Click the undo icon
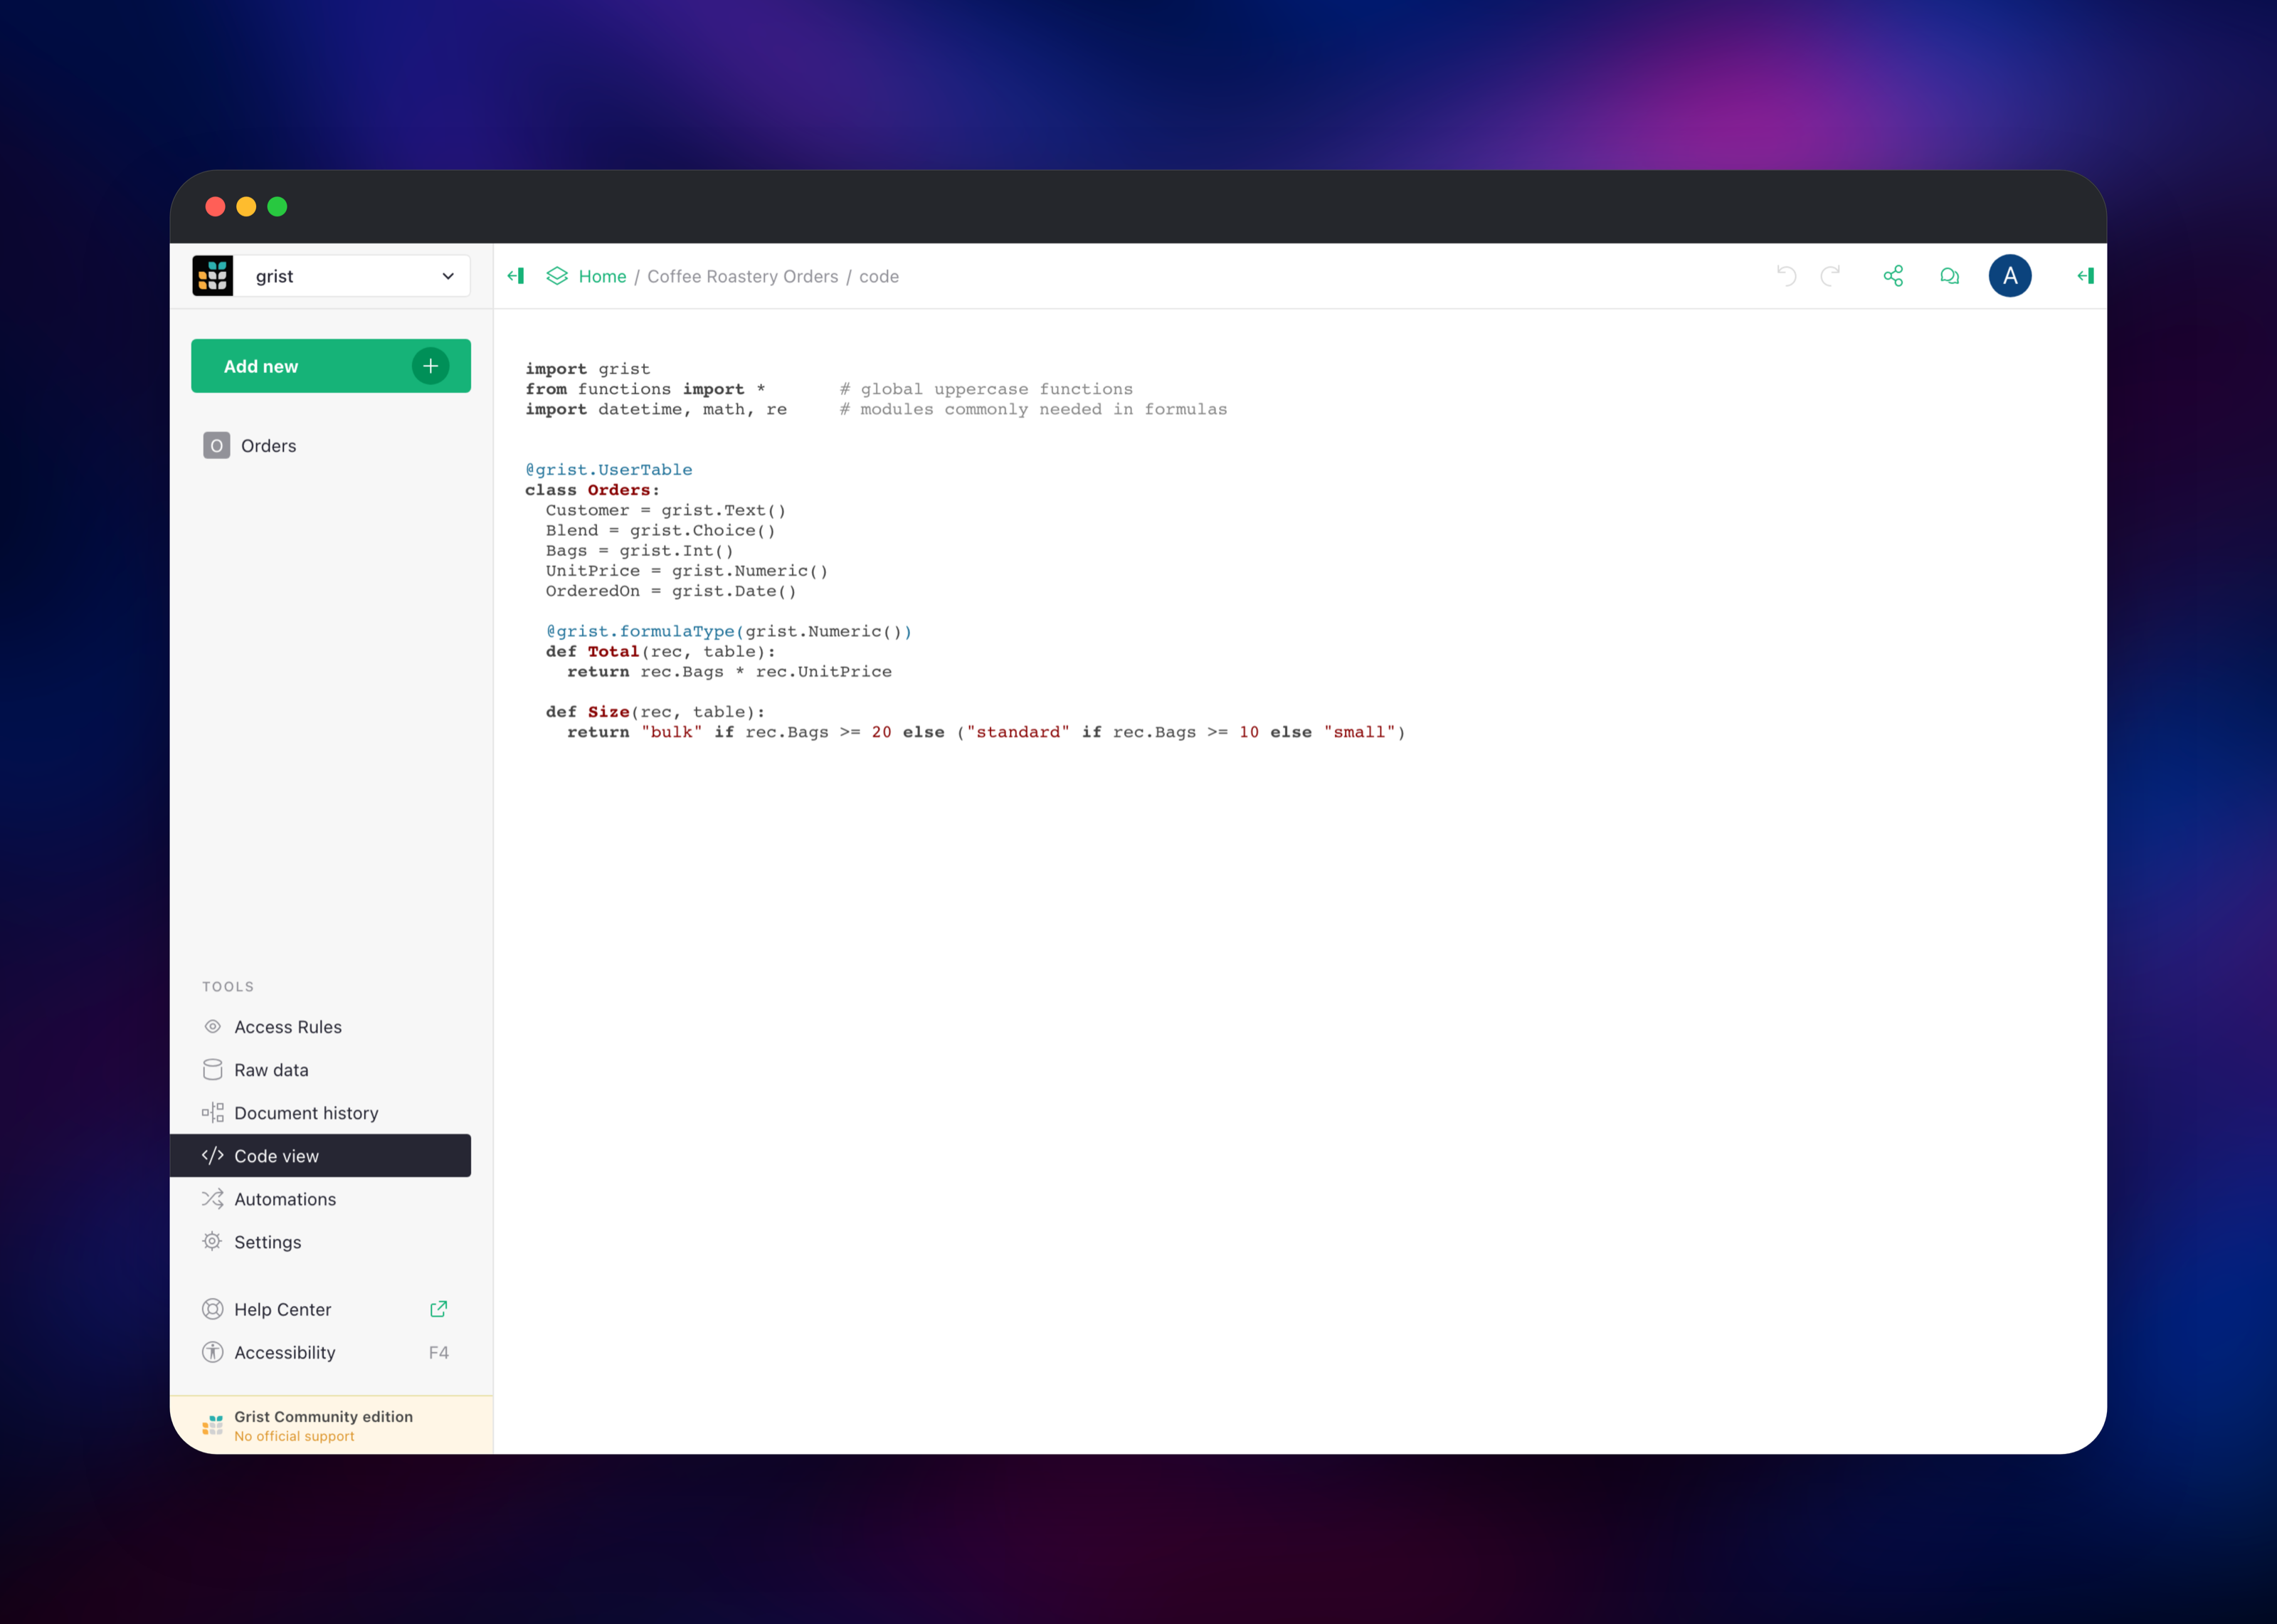 click(x=1786, y=276)
